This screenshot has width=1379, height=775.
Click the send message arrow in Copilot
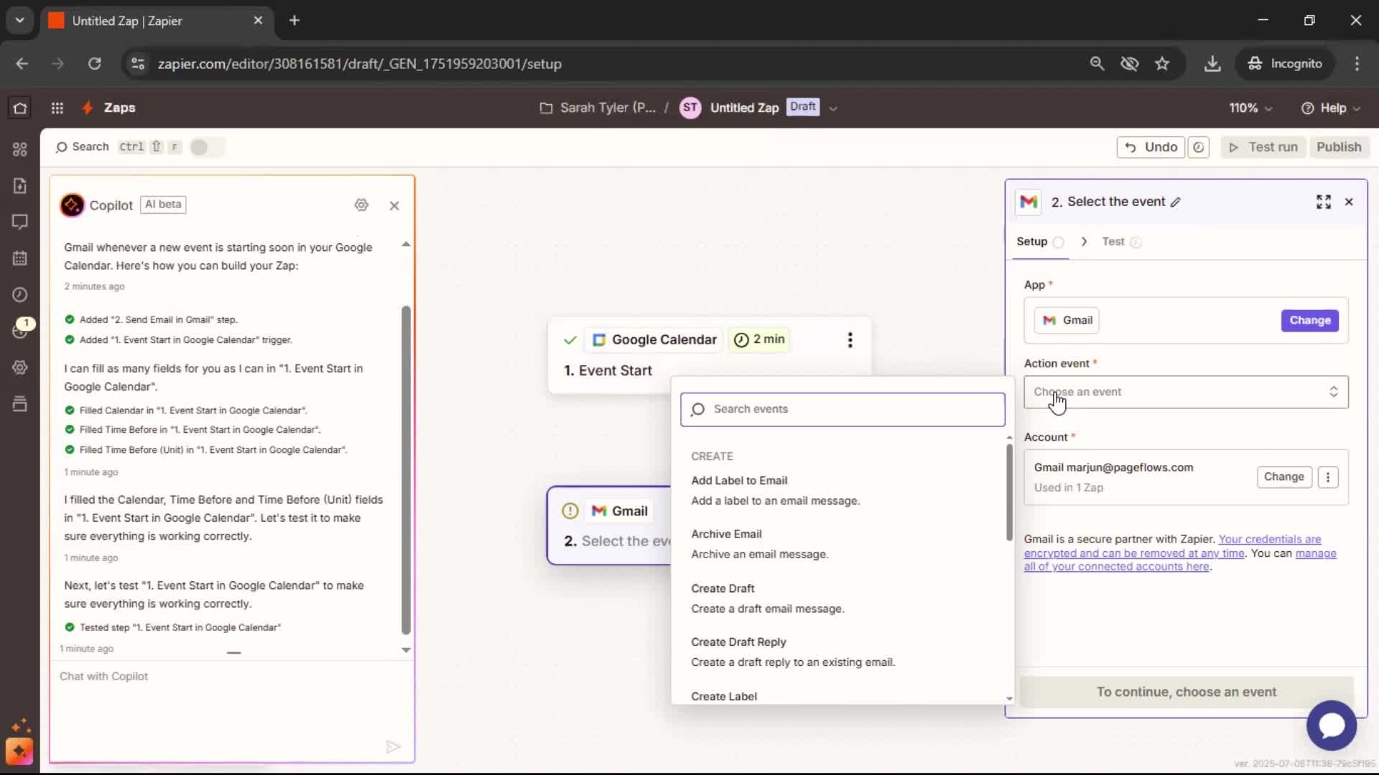[x=393, y=747]
